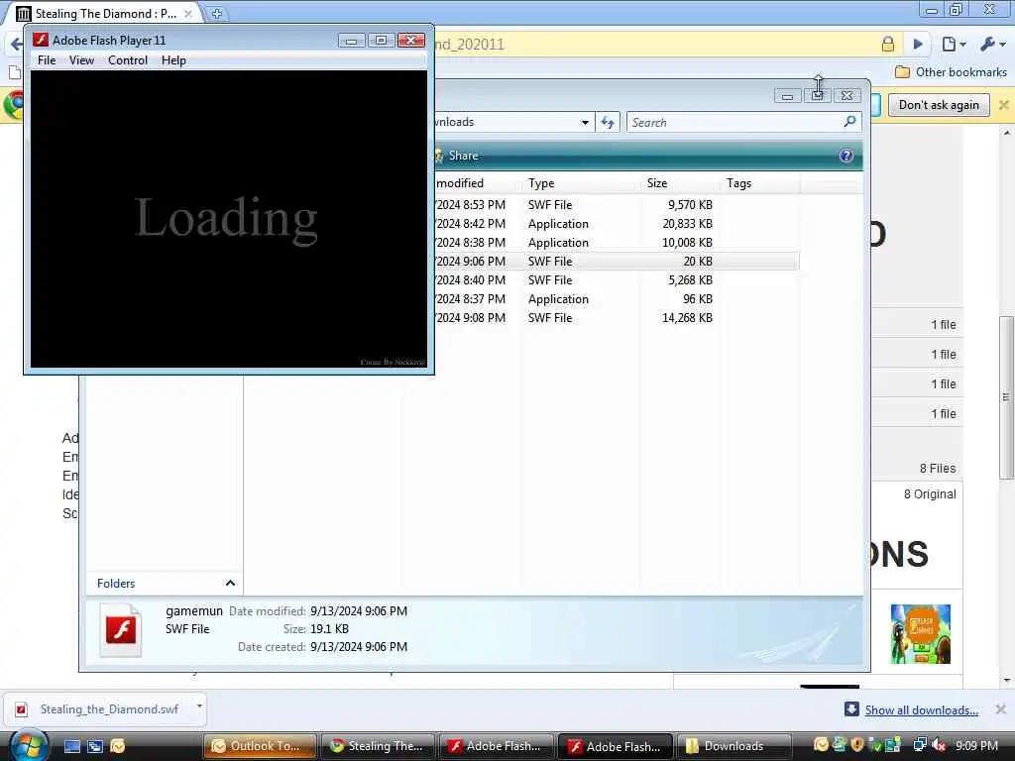This screenshot has height=761, width=1015.
Task: Click Chrome back arrow button
Action: pos(16,44)
